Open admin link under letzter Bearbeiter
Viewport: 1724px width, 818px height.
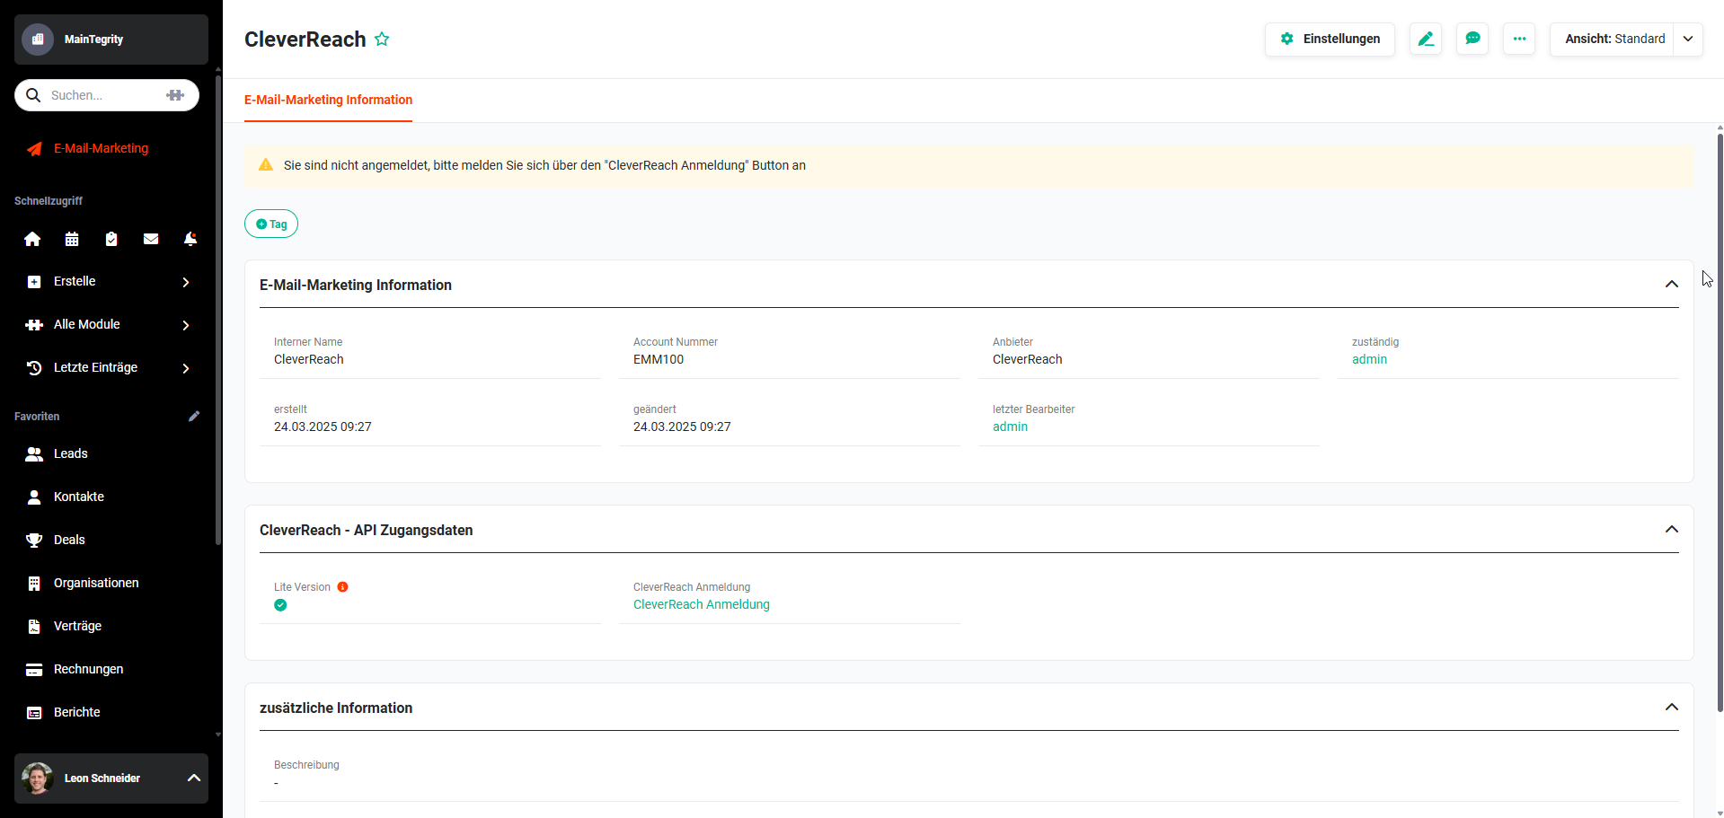[x=1010, y=427]
